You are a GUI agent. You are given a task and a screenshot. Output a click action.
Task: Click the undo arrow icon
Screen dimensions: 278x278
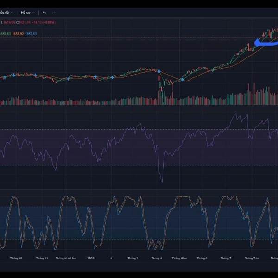[x=44, y=13]
